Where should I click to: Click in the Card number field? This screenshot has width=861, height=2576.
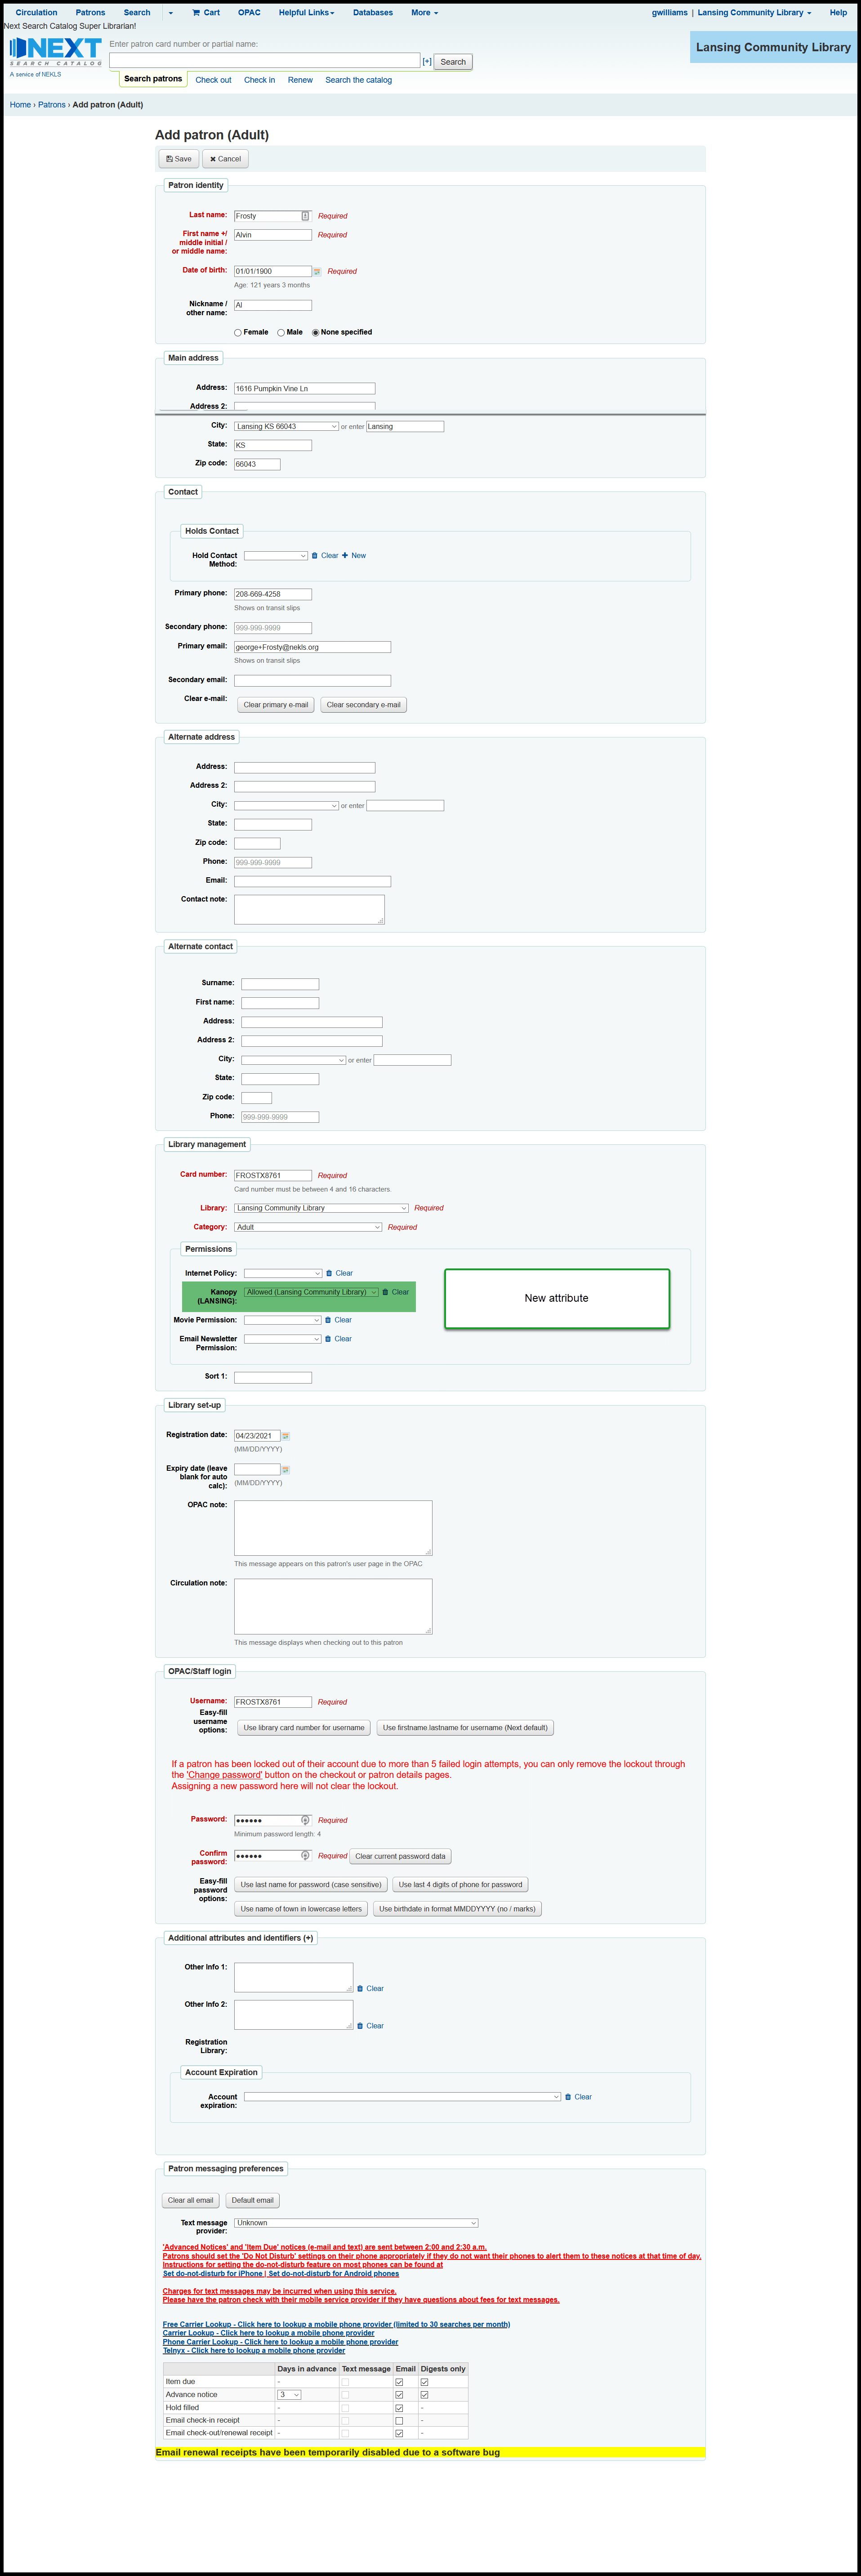[x=273, y=1176]
